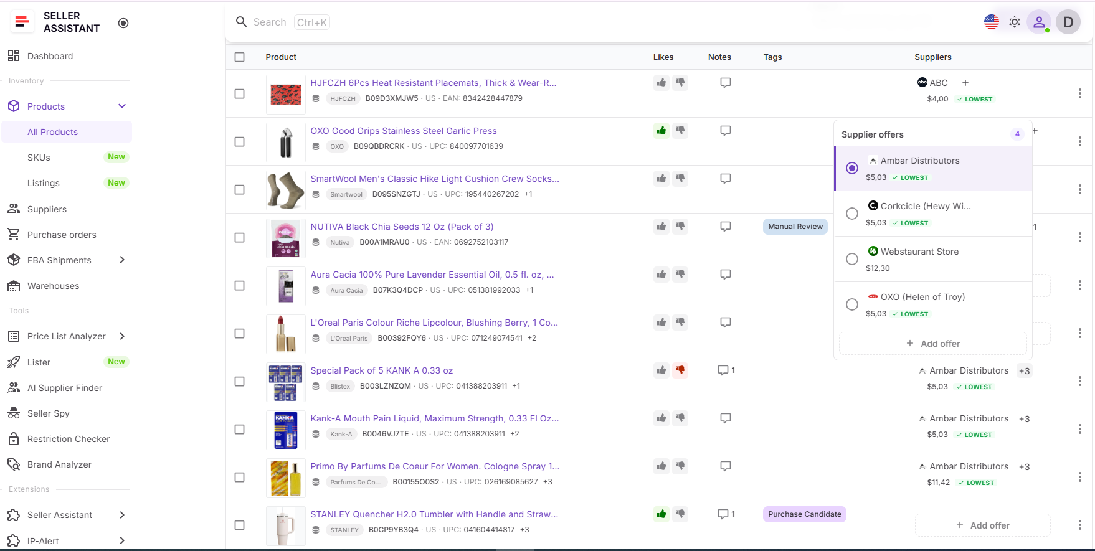This screenshot has width=1095, height=551.
Task: Open notes for STANLEY Quencher Tumbler
Action: pos(726,514)
